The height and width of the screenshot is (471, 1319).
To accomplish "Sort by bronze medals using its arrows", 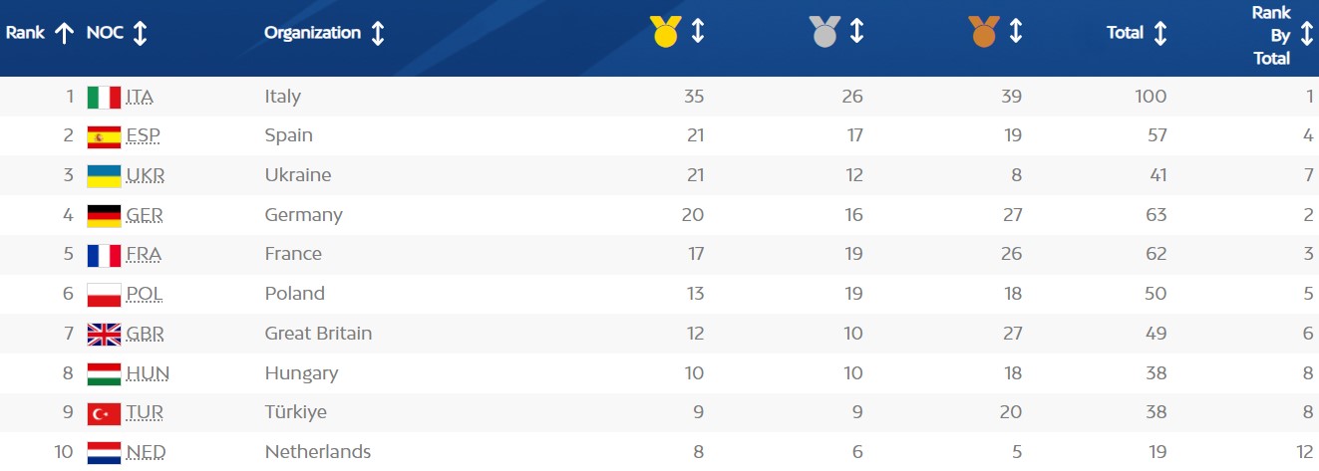I will tap(1016, 32).
